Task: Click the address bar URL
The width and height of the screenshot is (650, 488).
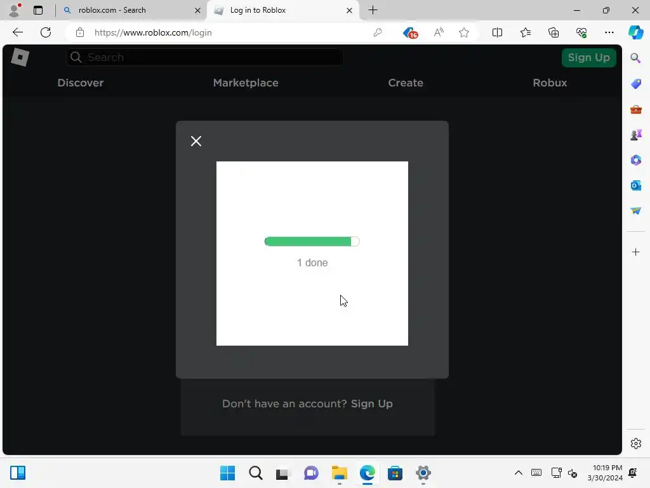Action: click(x=153, y=32)
